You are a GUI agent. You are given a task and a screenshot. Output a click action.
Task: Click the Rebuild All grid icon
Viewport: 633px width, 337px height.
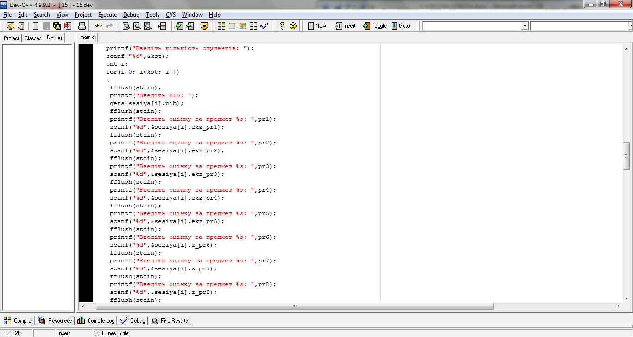point(253,26)
